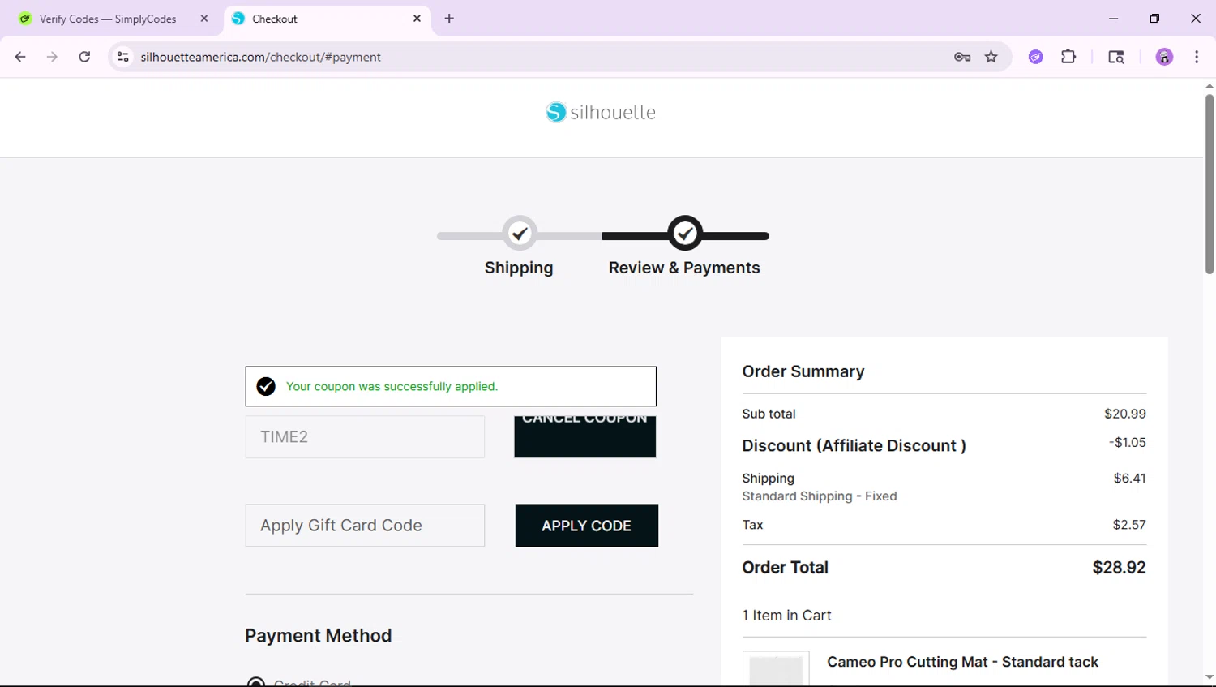Viewport: 1216px width, 687px height.
Task: Close the Checkout tab
Action: (417, 19)
